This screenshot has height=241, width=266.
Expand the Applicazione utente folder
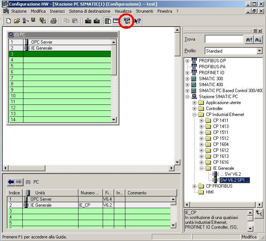tap(195, 103)
